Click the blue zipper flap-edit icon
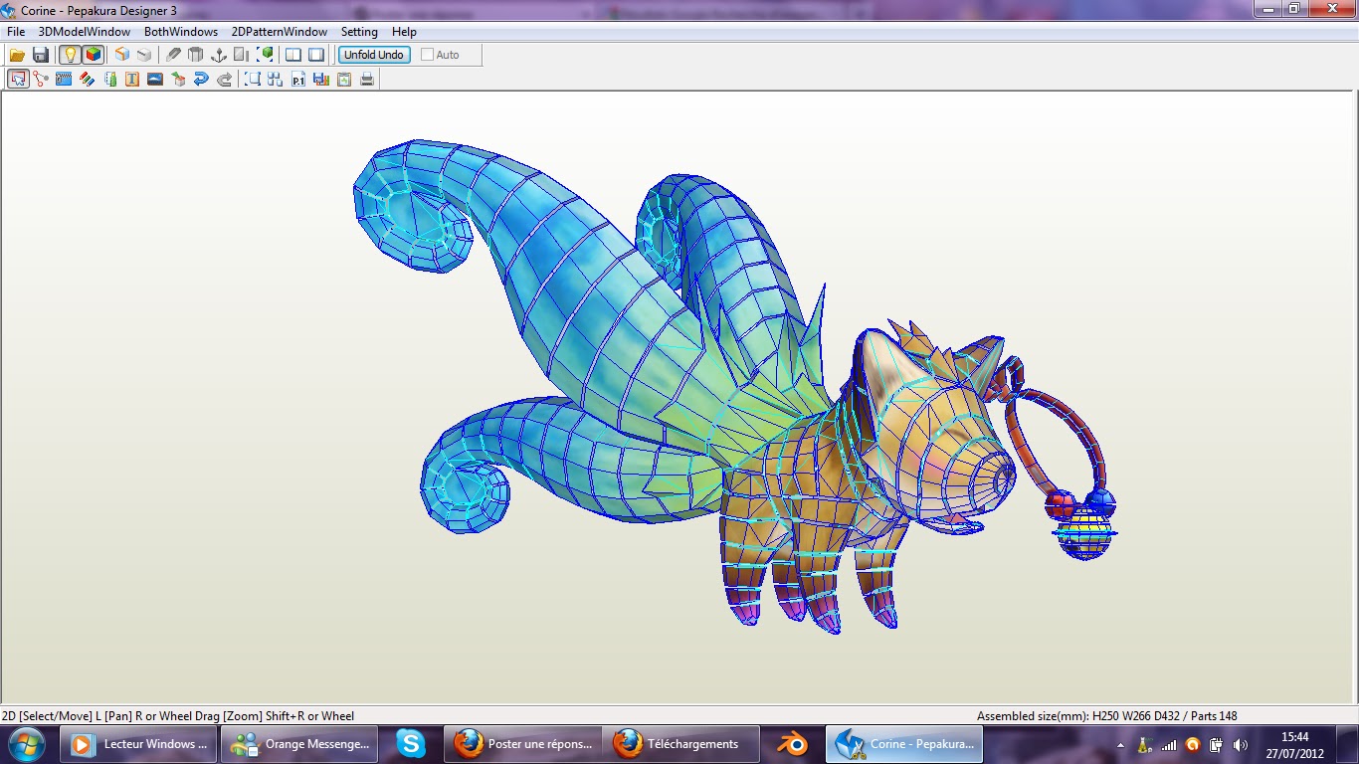1359x764 pixels. [64, 79]
